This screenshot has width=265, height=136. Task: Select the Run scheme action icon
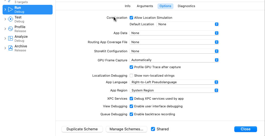(11, 10)
